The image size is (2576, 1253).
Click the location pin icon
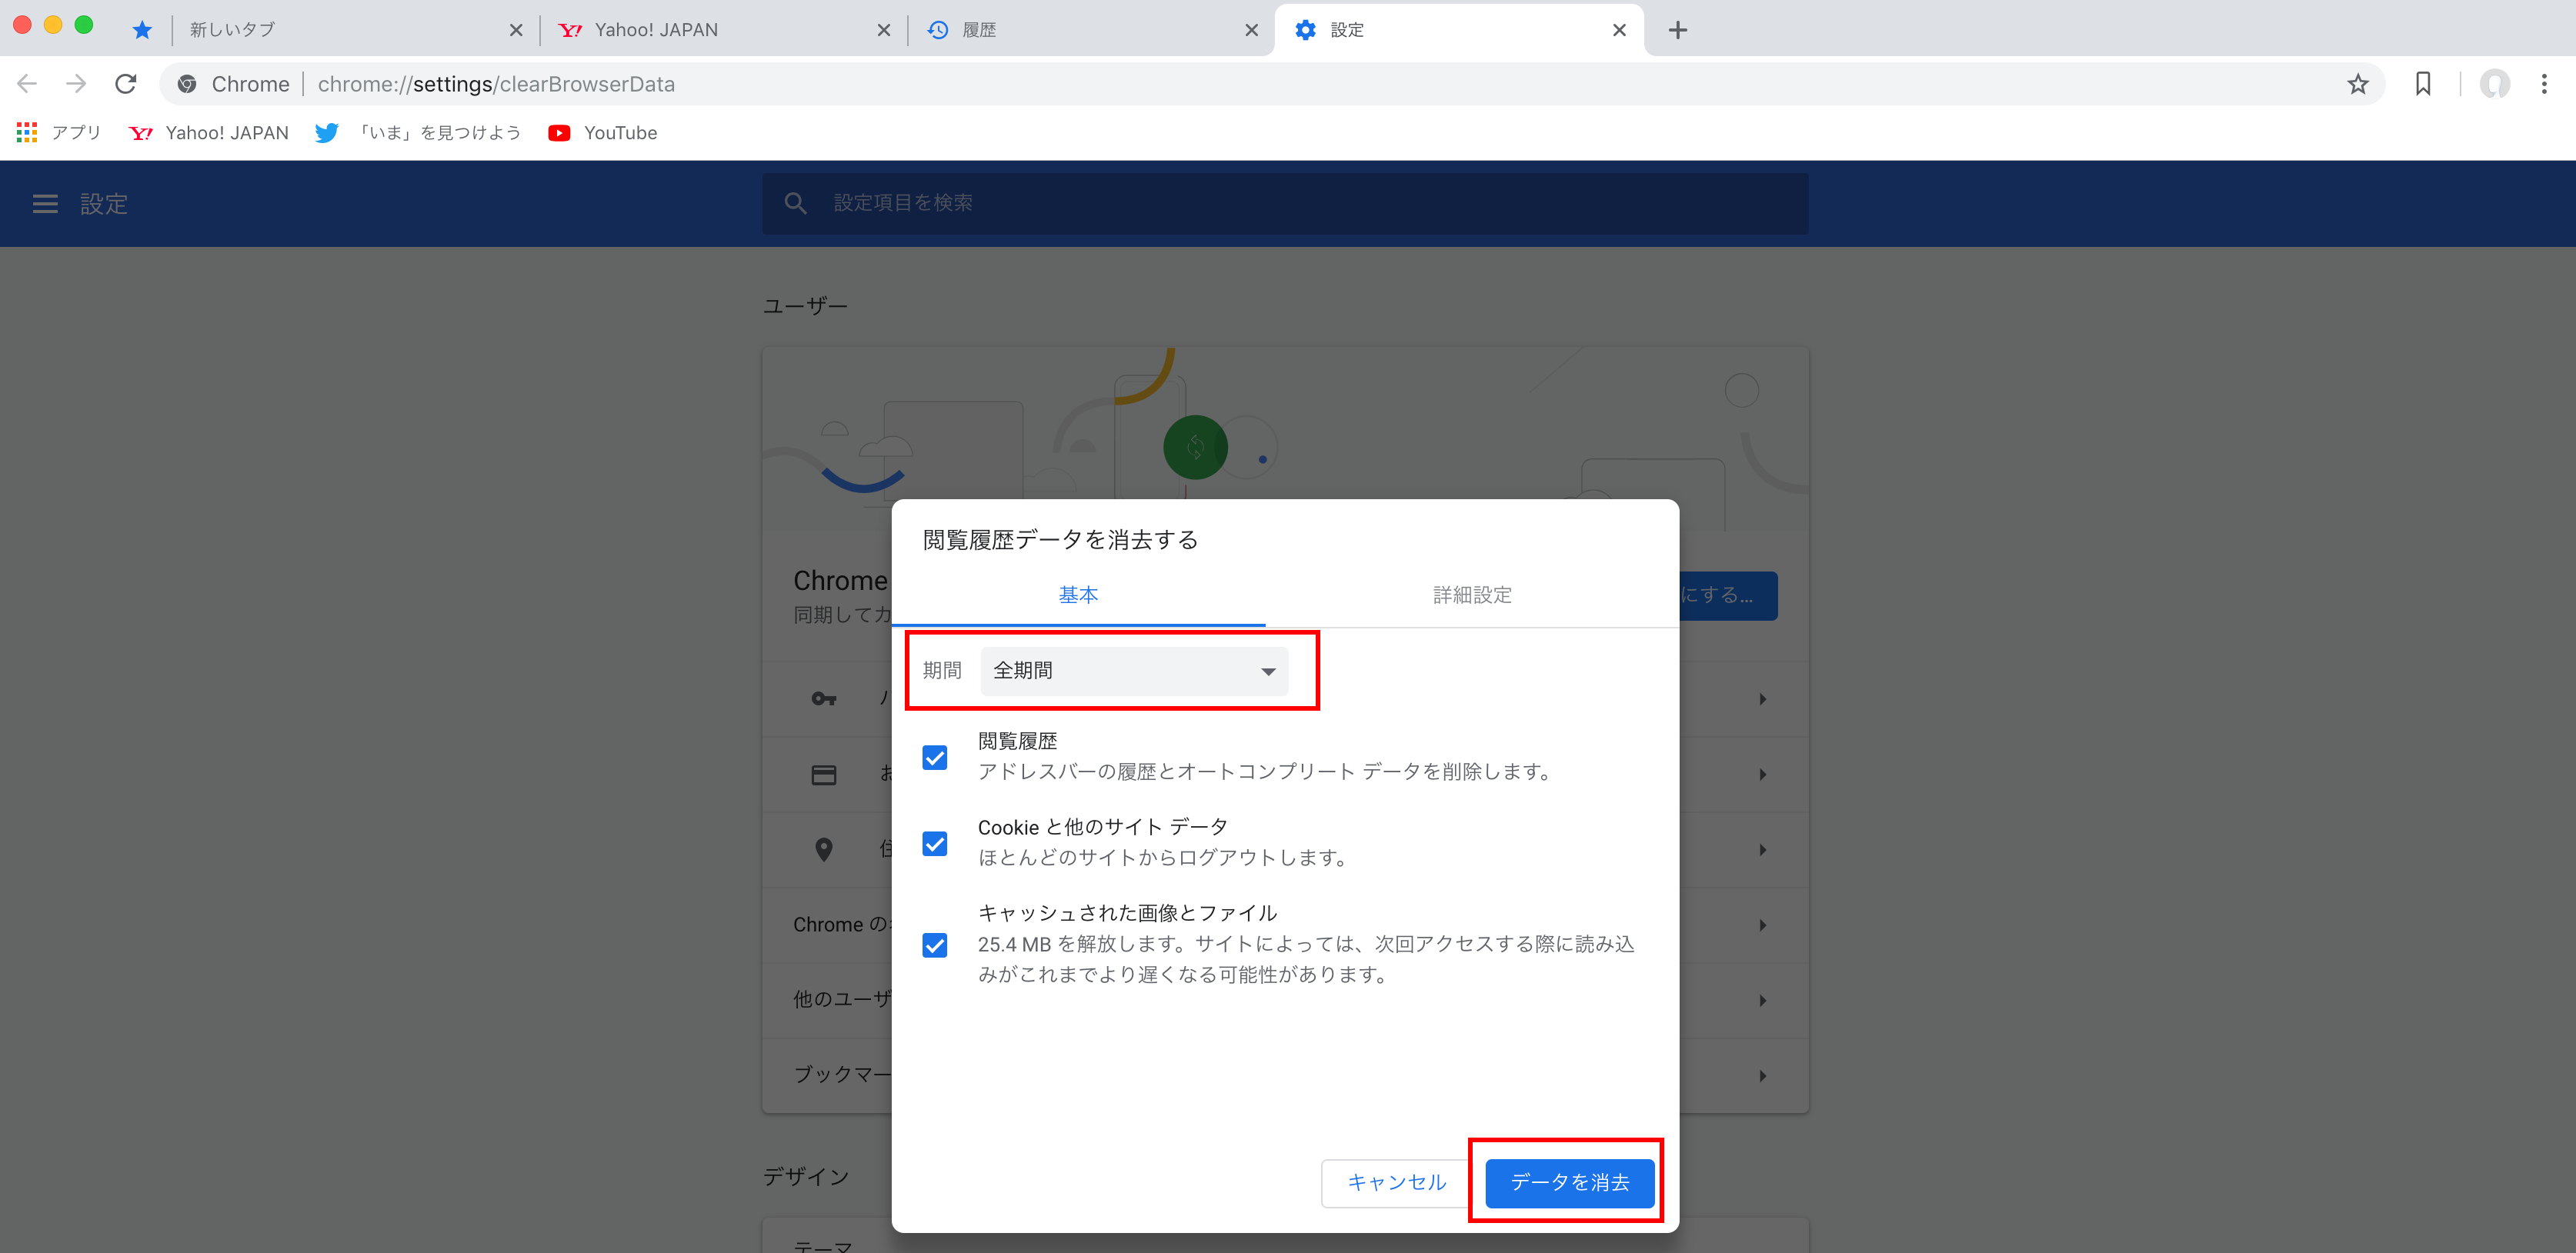click(x=824, y=849)
